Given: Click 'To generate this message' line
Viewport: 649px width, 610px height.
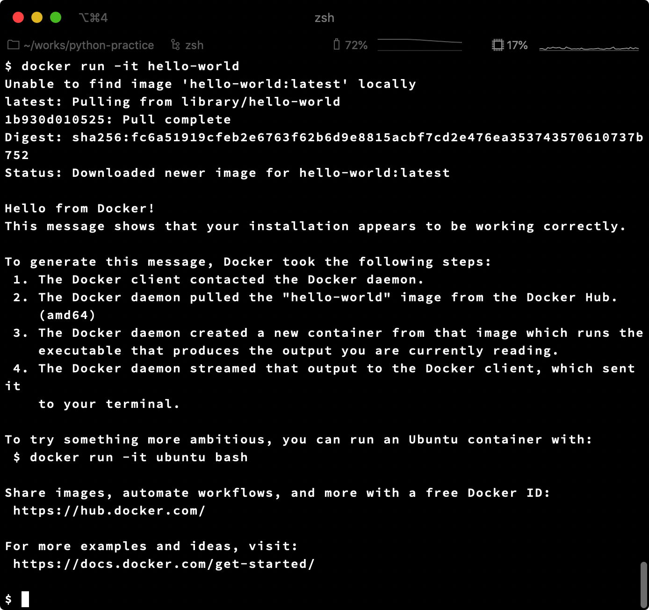Looking at the screenshot, I should 248,261.
